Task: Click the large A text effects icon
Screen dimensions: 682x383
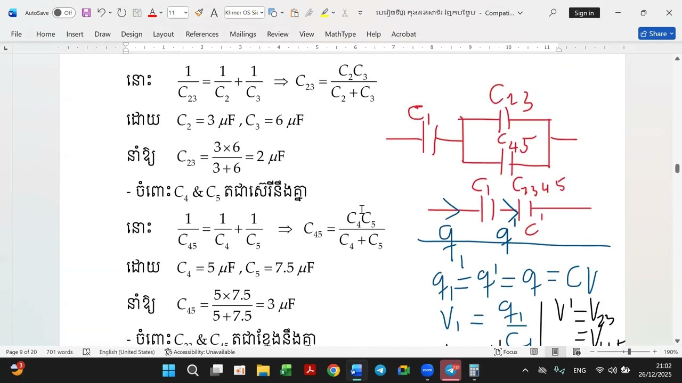Action: click(x=214, y=13)
